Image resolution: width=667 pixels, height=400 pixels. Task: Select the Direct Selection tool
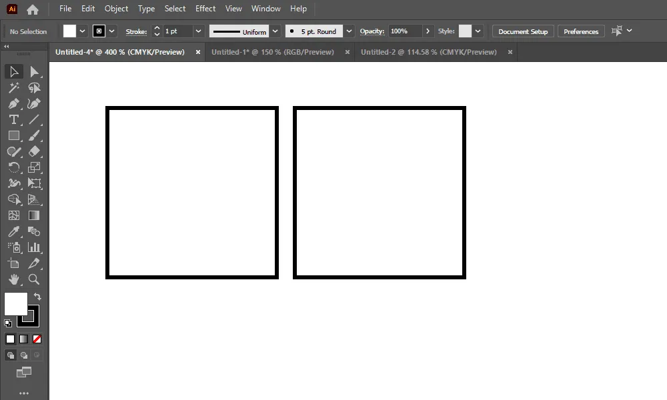tap(34, 71)
